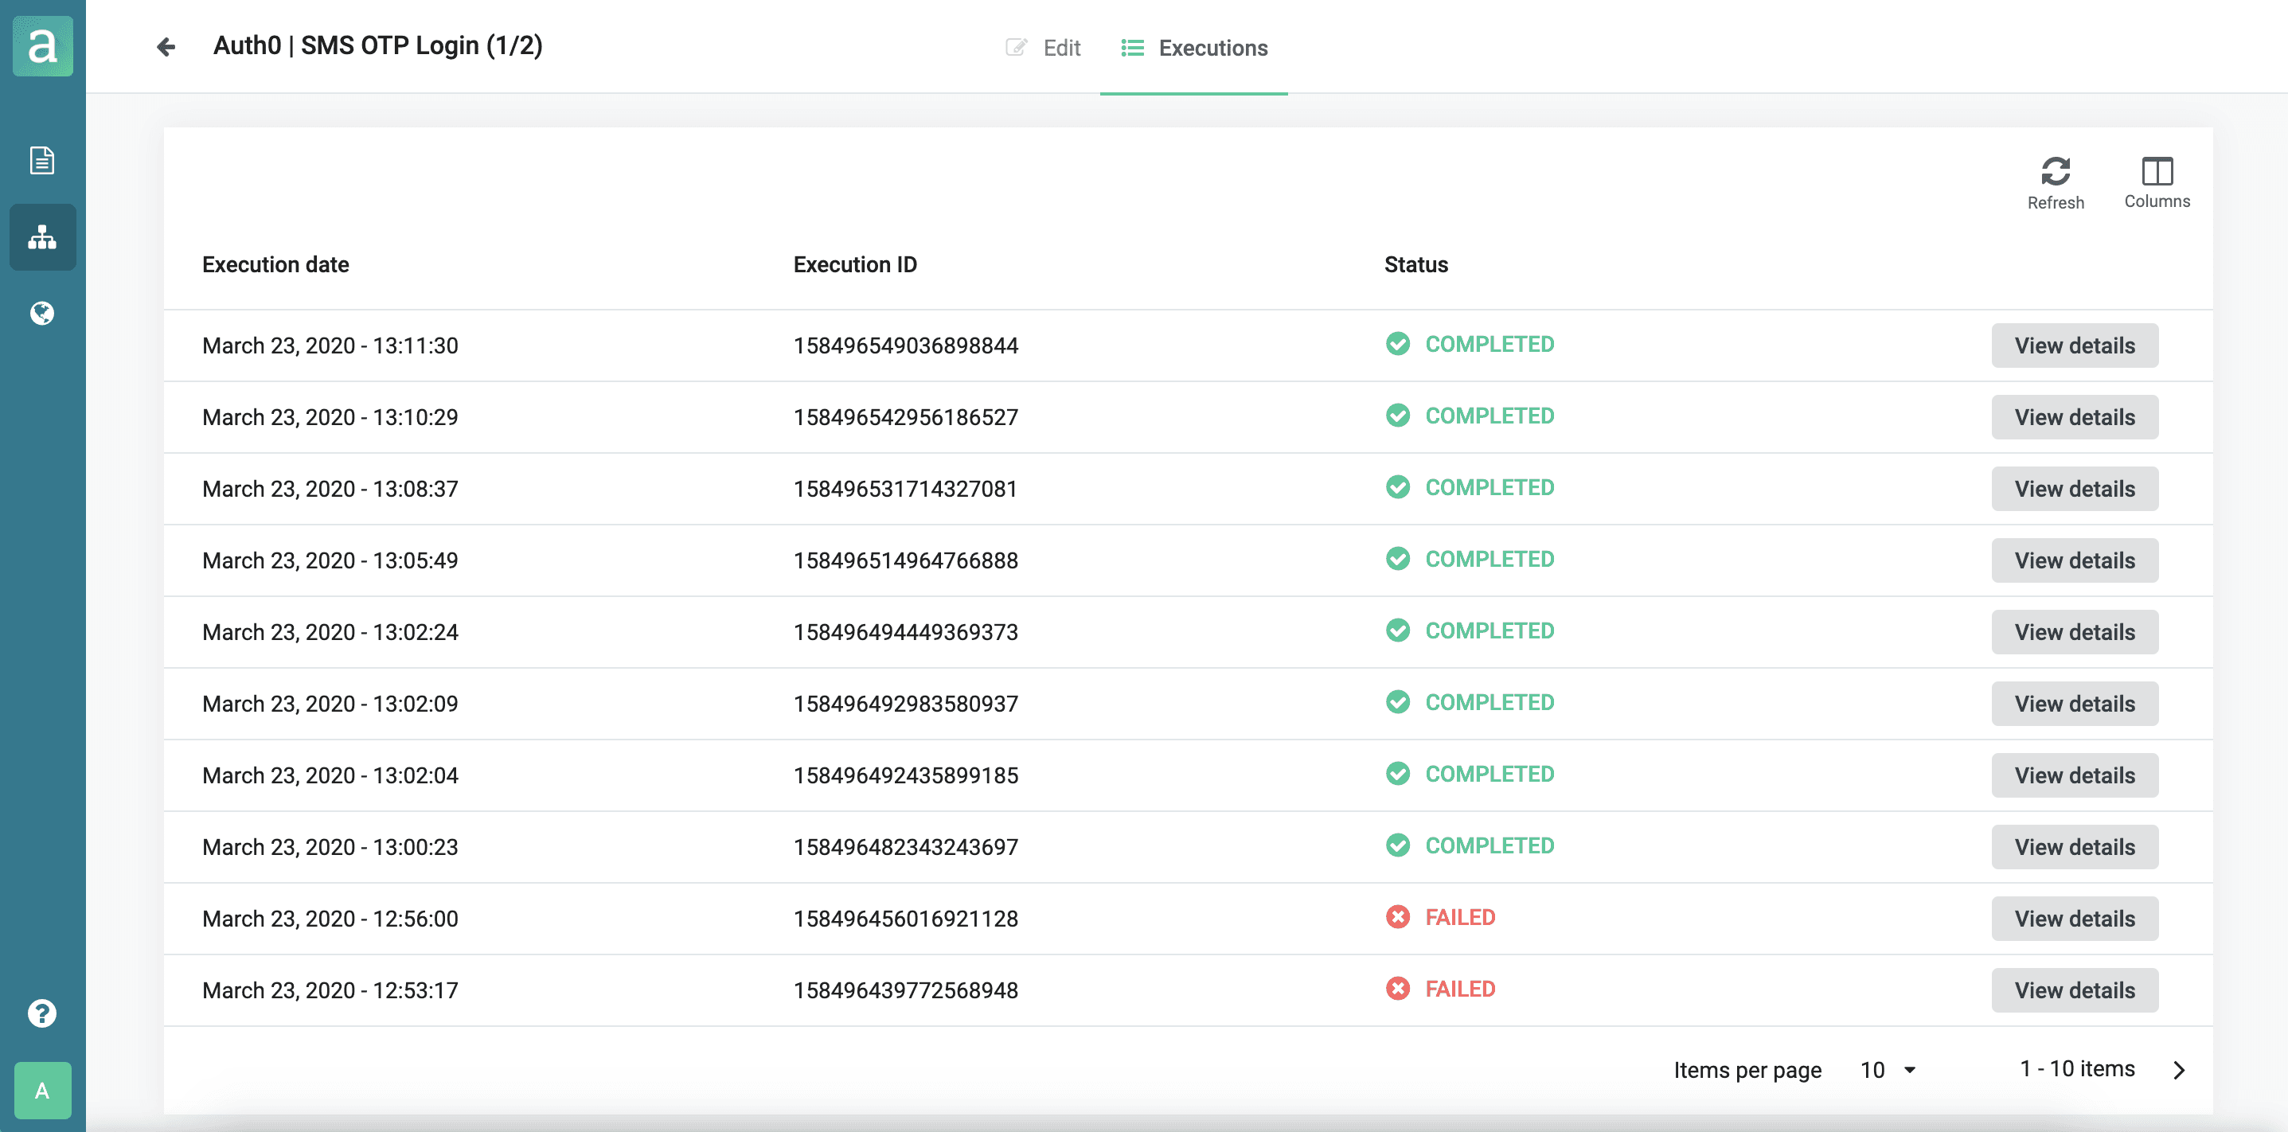Click the Execution date column header
Viewport: 2288px width, 1132px height.
click(x=275, y=264)
